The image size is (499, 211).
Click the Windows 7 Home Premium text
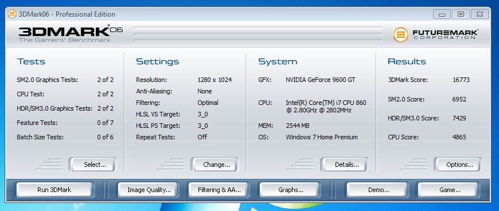(x=322, y=138)
